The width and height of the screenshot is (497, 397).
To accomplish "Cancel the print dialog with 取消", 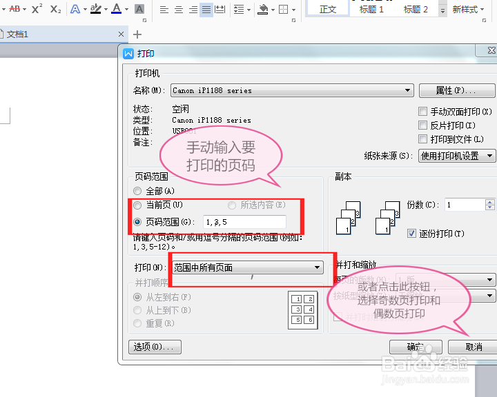I will (x=474, y=347).
